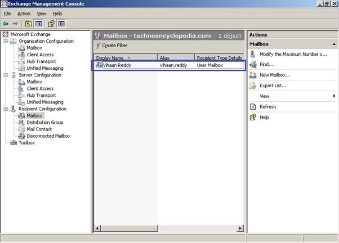The image size is (339, 243).
Task: Click the Server Configuration node icon
Action: tap(14, 75)
